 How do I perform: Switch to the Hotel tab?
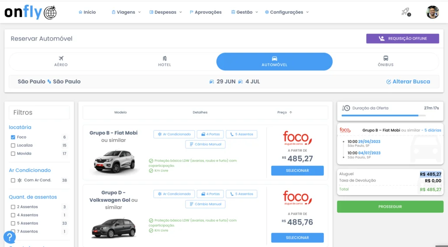tap(164, 61)
